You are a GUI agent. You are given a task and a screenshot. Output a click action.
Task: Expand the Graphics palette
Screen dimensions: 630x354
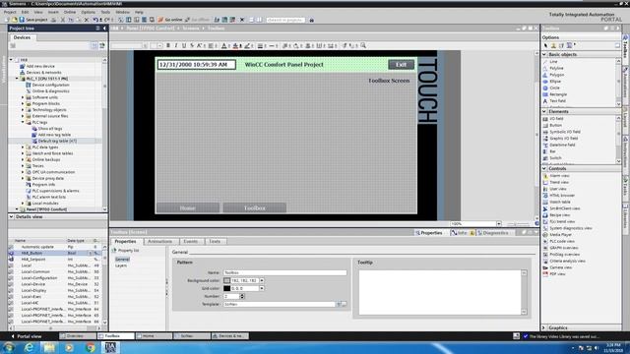pos(544,327)
